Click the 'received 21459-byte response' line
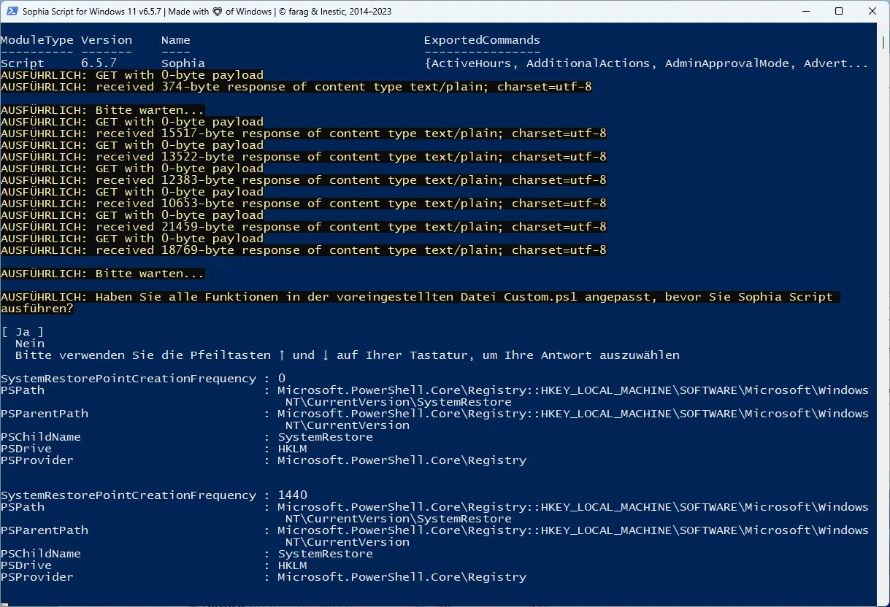 point(304,227)
